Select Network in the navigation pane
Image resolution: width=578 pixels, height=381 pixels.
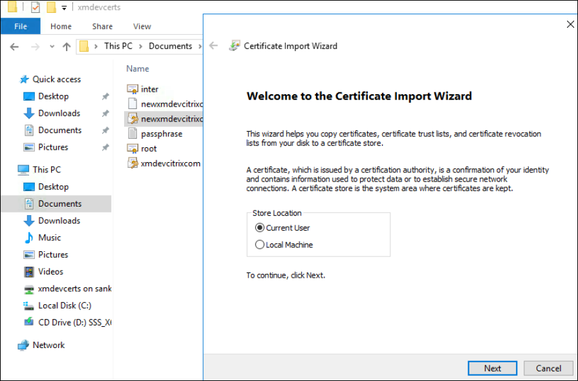(48, 345)
